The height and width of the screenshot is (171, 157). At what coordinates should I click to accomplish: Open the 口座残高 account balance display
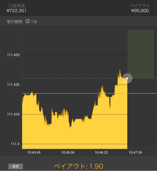[16, 8]
